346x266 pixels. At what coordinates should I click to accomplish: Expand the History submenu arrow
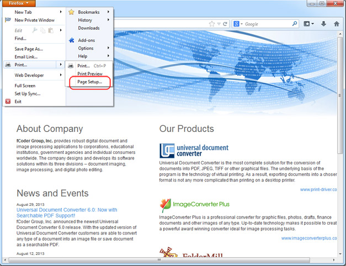pyautogui.click(x=108, y=20)
